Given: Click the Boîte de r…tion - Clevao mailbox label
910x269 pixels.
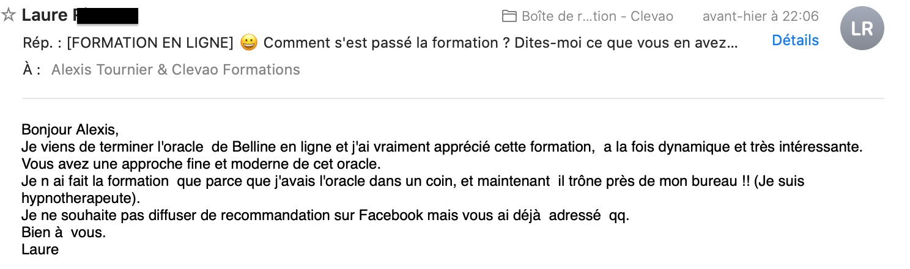Looking at the screenshot, I should pos(597,16).
